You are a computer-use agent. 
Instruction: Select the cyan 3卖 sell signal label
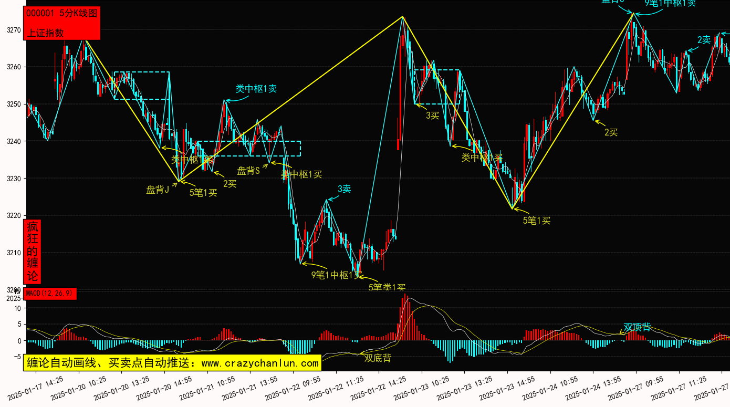344,189
